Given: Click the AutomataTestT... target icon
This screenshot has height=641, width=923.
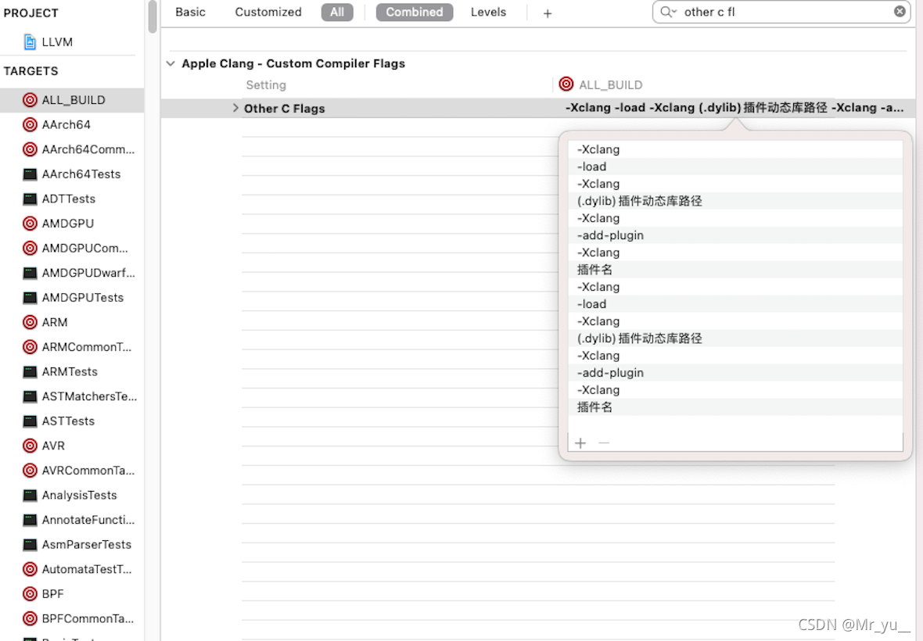Looking at the screenshot, I should (x=30, y=569).
